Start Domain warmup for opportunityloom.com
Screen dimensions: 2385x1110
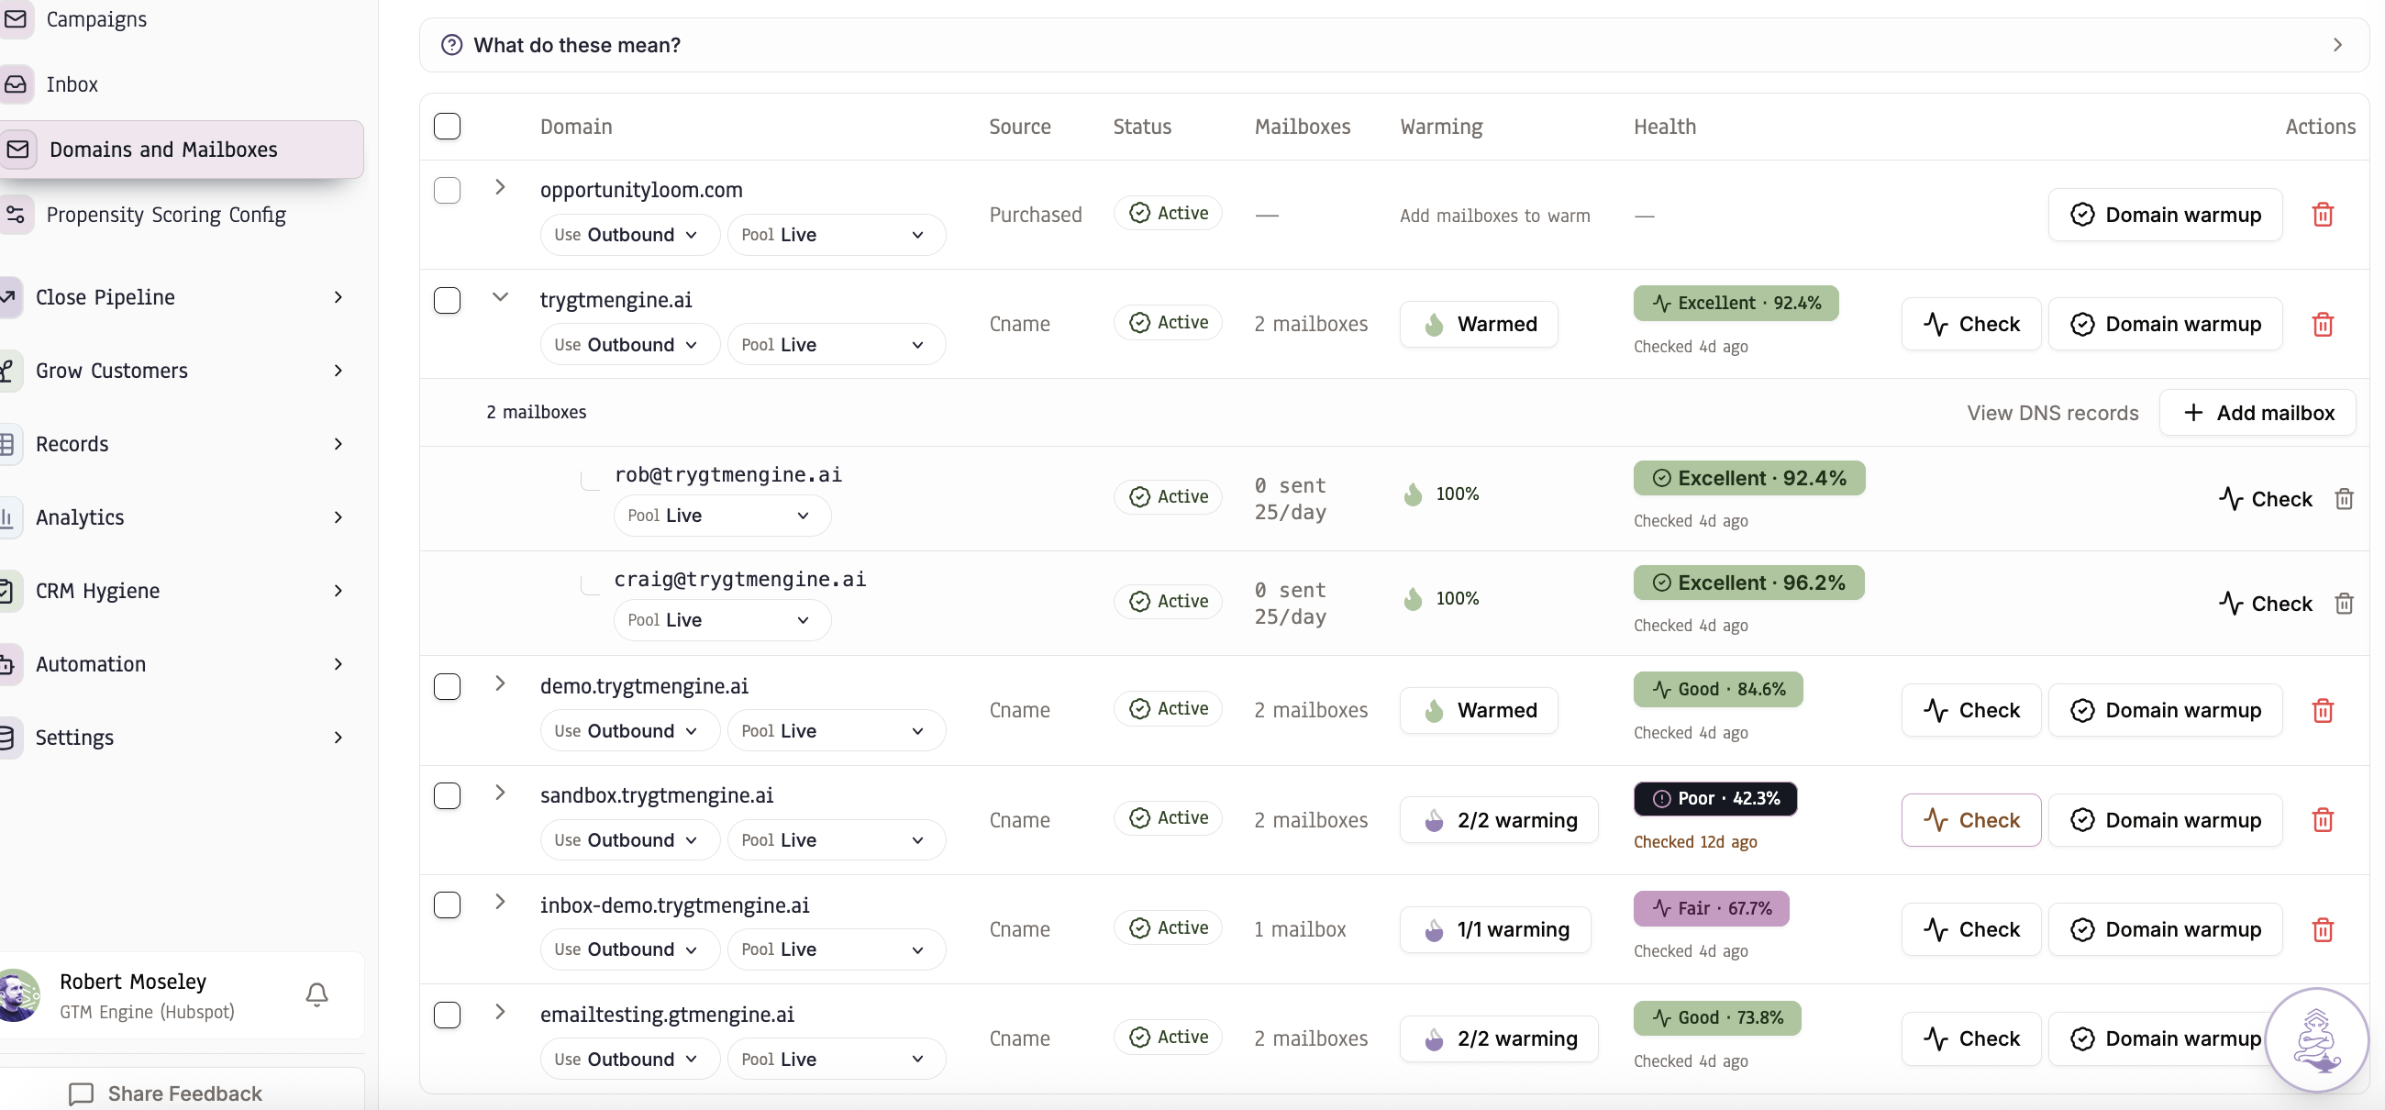coord(2165,215)
